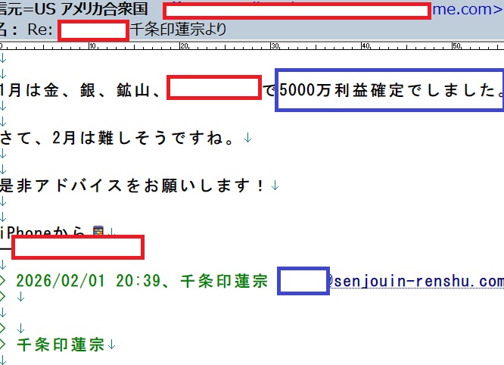
Task: Place cursor in さて、2月は難しそうですね line
Action: coord(121,138)
